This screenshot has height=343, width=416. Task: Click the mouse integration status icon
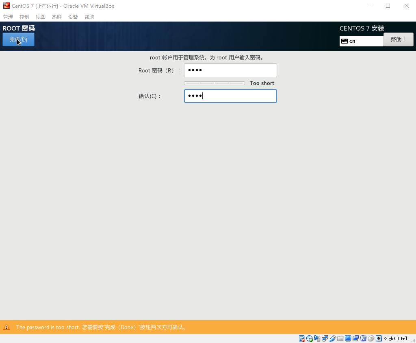click(x=371, y=339)
